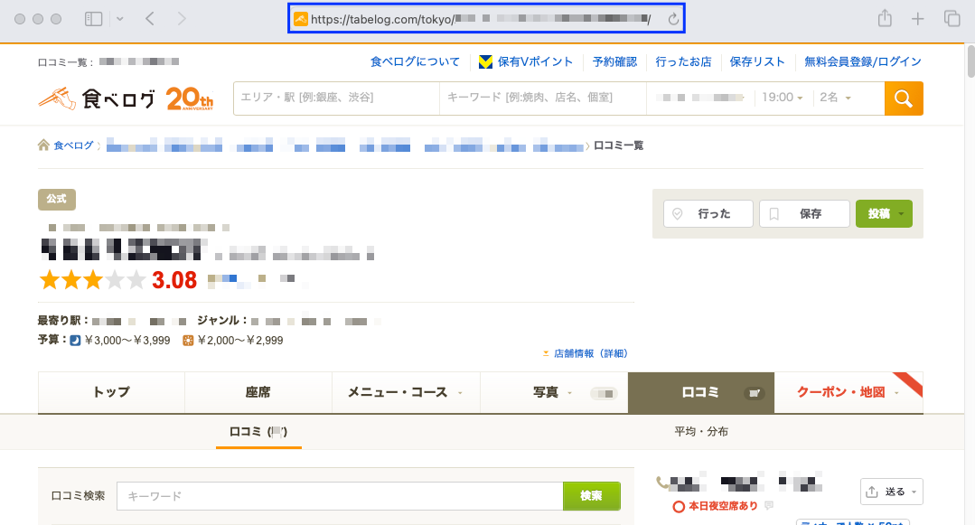Click the Safari sidebar toggle icon

[x=93, y=19]
